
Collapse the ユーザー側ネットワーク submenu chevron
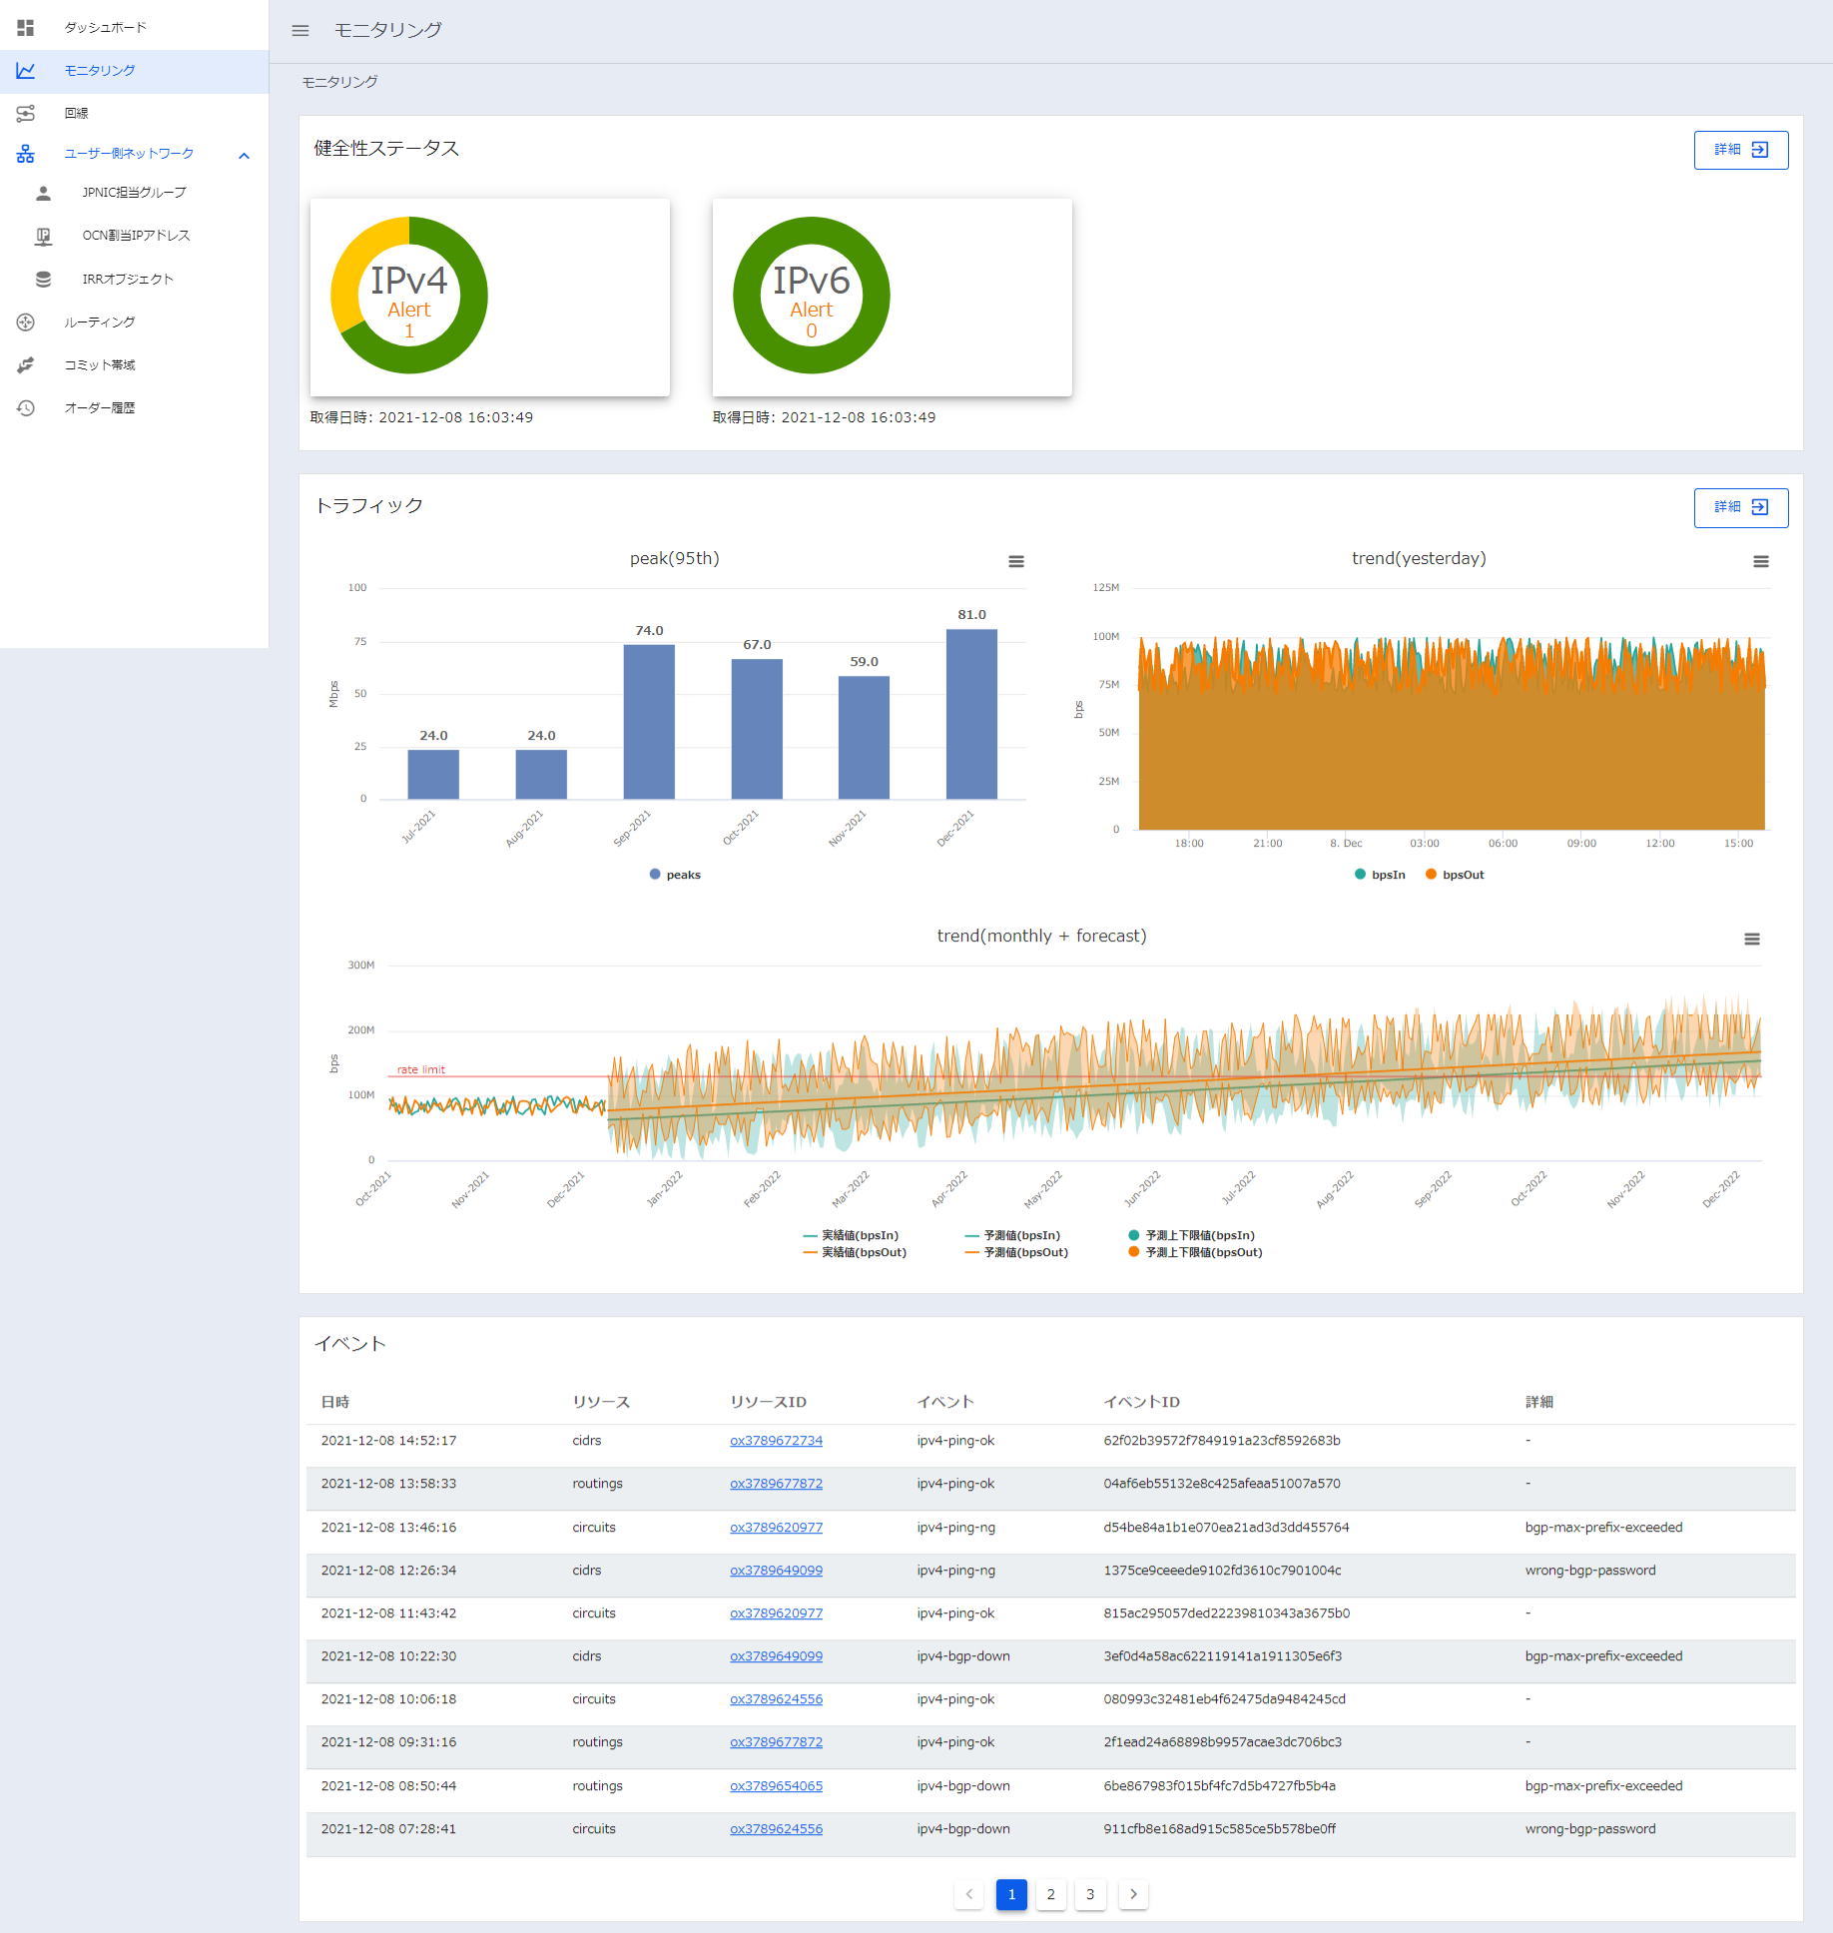click(x=244, y=155)
